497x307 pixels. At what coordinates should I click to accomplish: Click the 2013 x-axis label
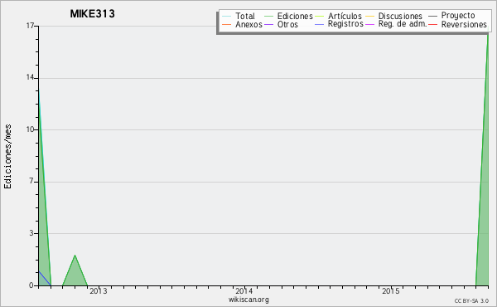99,291
